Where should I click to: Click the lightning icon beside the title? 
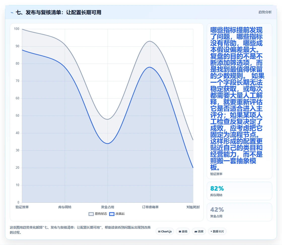[x=12, y=13]
